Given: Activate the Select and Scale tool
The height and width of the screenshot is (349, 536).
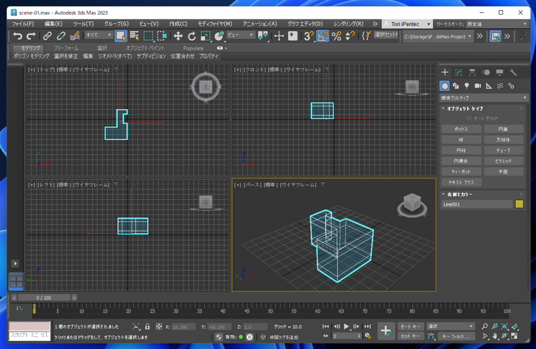Looking at the screenshot, I should click(206, 36).
